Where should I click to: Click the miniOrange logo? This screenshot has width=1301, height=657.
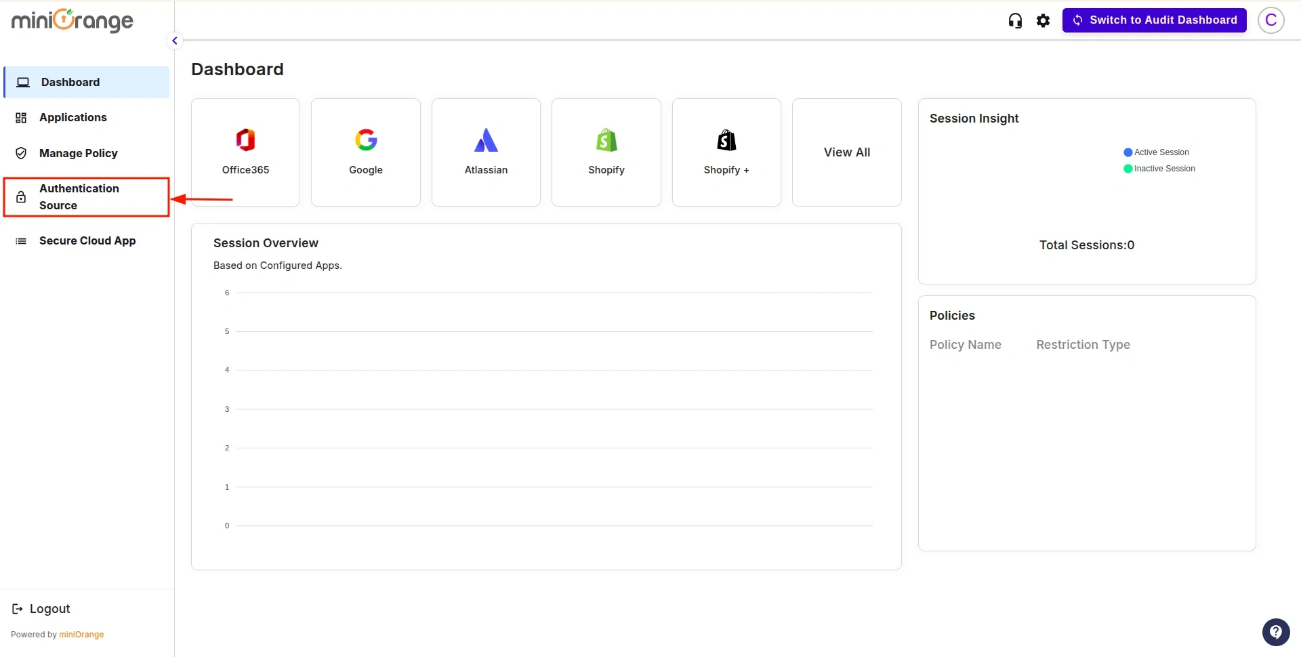point(71,20)
